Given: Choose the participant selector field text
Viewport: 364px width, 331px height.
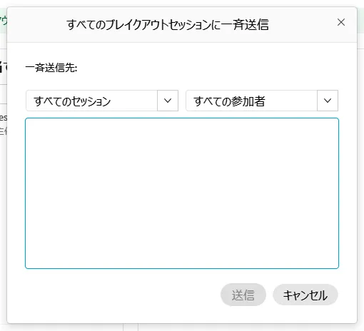Looking at the screenshot, I should [x=229, y=101].
